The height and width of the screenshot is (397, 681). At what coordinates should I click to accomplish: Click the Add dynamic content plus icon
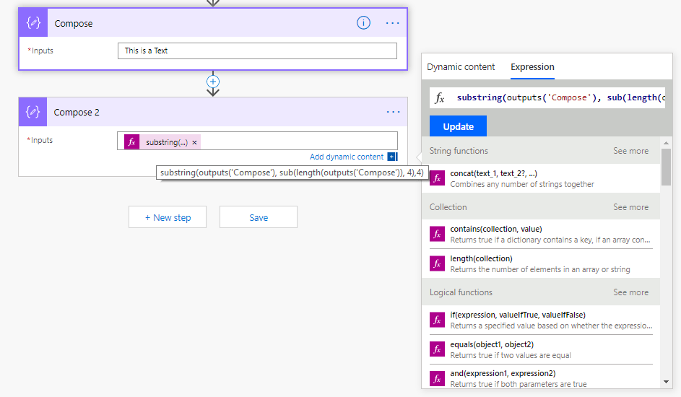pyautogui.click(x=392, y=157)
